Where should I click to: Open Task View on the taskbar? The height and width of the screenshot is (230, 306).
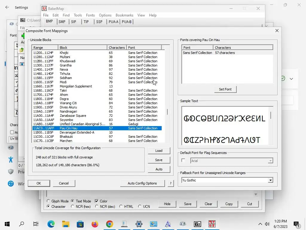36,224
